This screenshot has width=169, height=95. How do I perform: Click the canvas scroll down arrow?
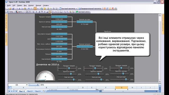click(160, 81)
